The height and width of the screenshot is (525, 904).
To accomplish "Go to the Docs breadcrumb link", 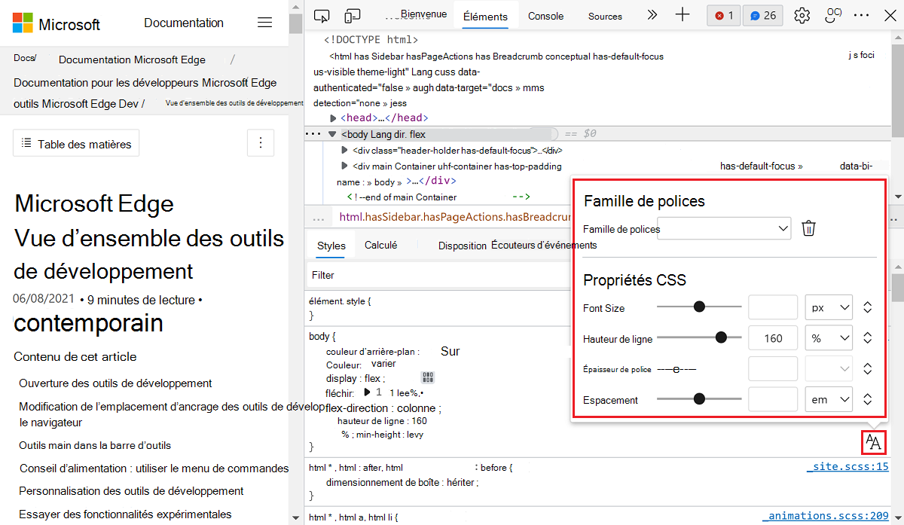I will (24, 58).
